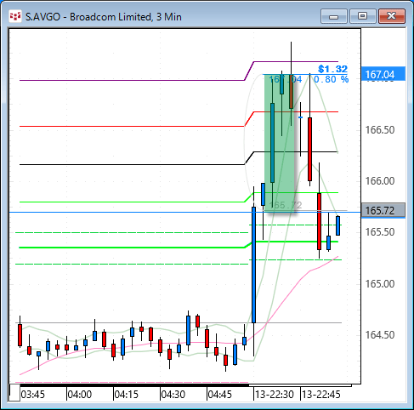Minimize the S.AVGO chart window
This screenshot has width=414, height=410.
(x=334, y=16)
